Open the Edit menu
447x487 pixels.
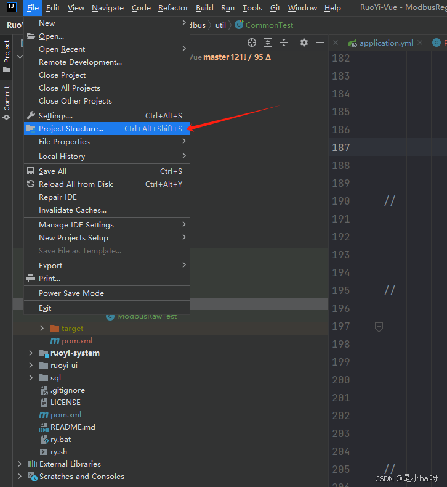pos(53,8)
